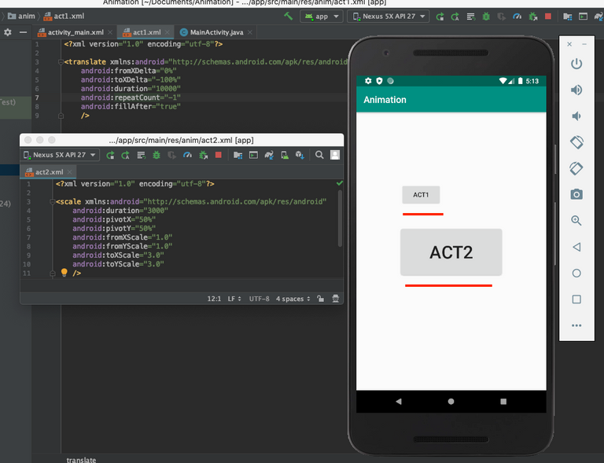Click emulator volume down button
This screenshot has width=604, height=463.
[576, 116]
